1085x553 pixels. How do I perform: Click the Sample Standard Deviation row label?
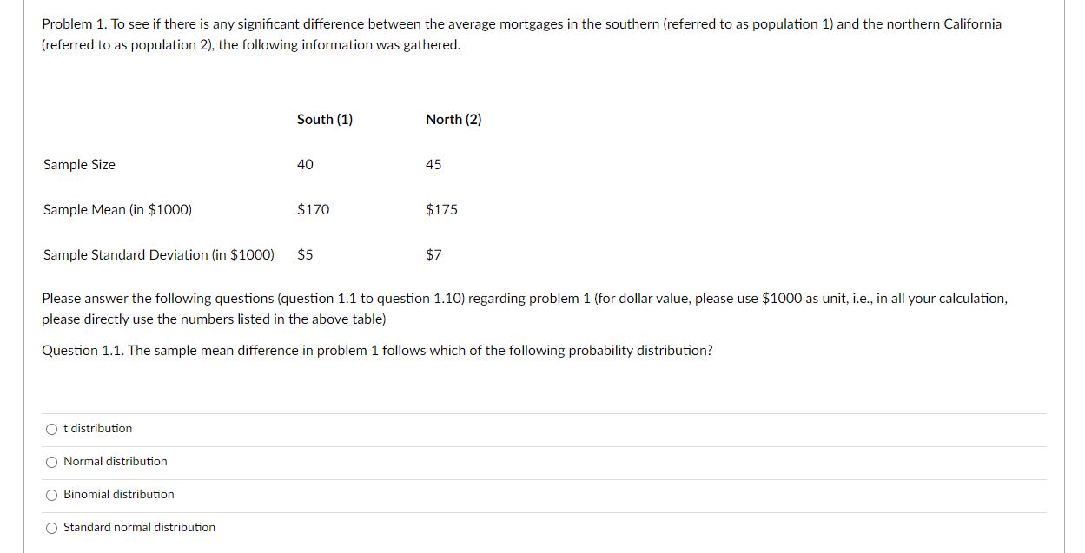point(157,254)
